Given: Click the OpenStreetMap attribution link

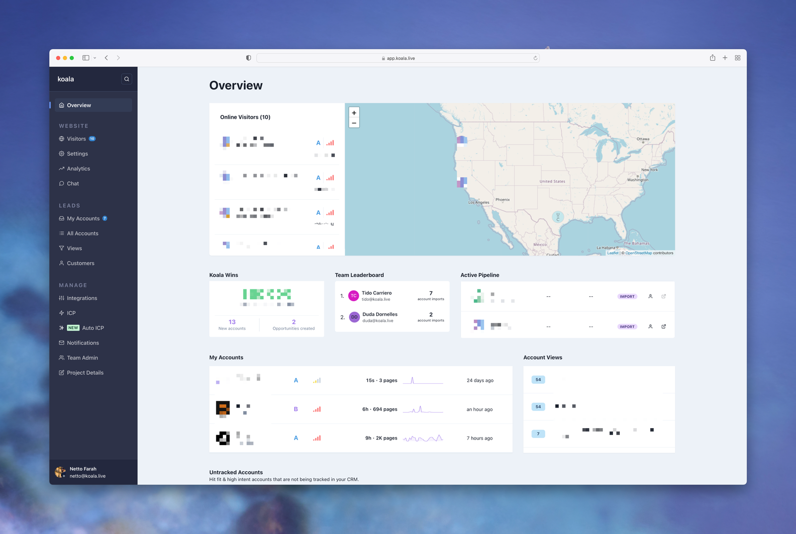Looking at the screenshot, I should (638, 253).
